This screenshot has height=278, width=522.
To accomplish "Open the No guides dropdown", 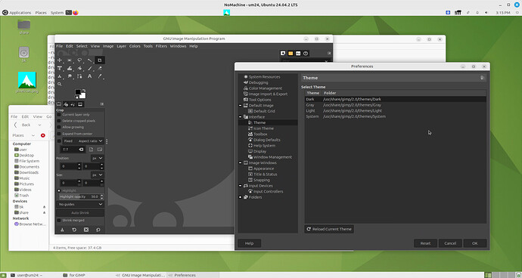I will pos(80,204).
